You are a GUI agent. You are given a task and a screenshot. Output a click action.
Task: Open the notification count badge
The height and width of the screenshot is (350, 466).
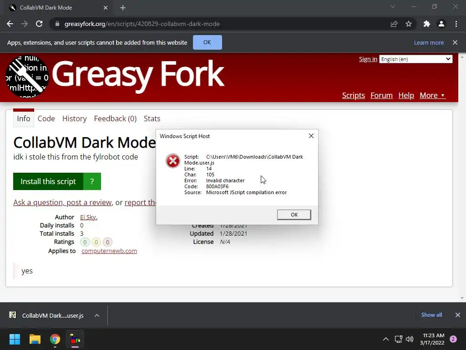point(453,339)
